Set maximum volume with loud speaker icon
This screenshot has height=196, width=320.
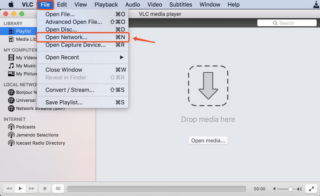coord(299,189)
